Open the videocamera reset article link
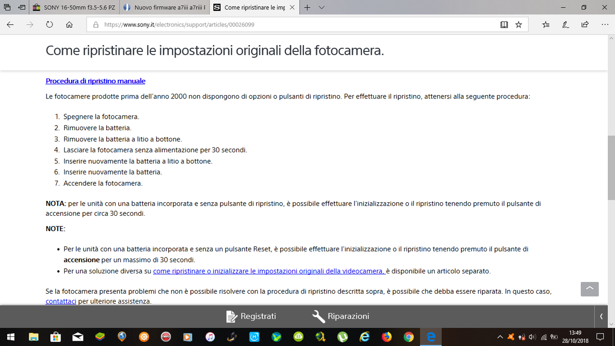 [x=268, y=271]
